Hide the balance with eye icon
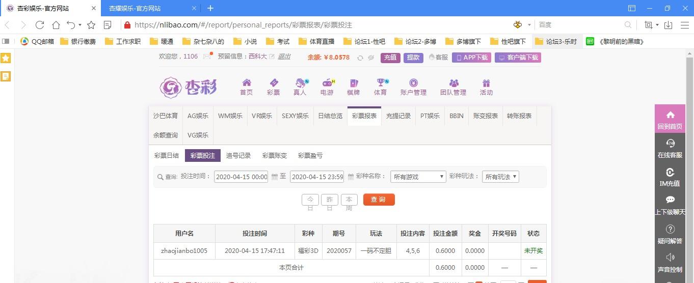Screen dimensions: 694x283 pyautogui.click(x=371, y=58)
